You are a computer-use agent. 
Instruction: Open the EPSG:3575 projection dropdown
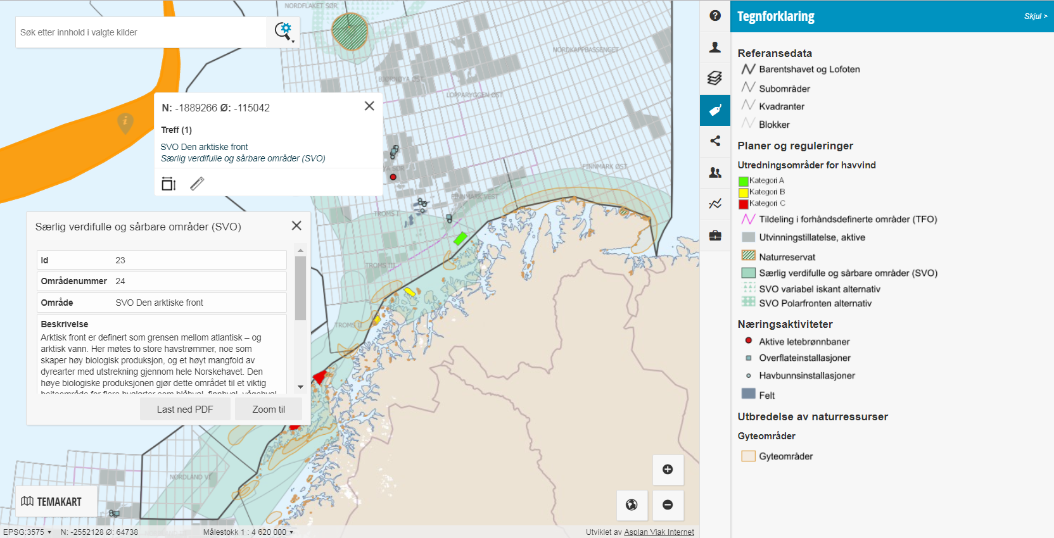coord(27,532)
